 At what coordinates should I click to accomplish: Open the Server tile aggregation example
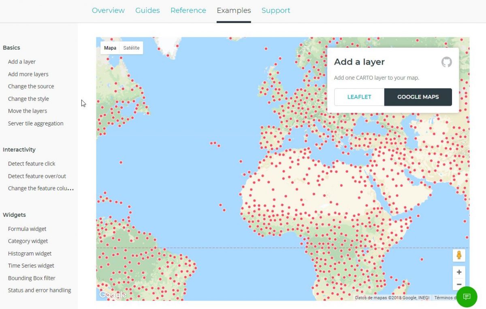pos(36,123)
